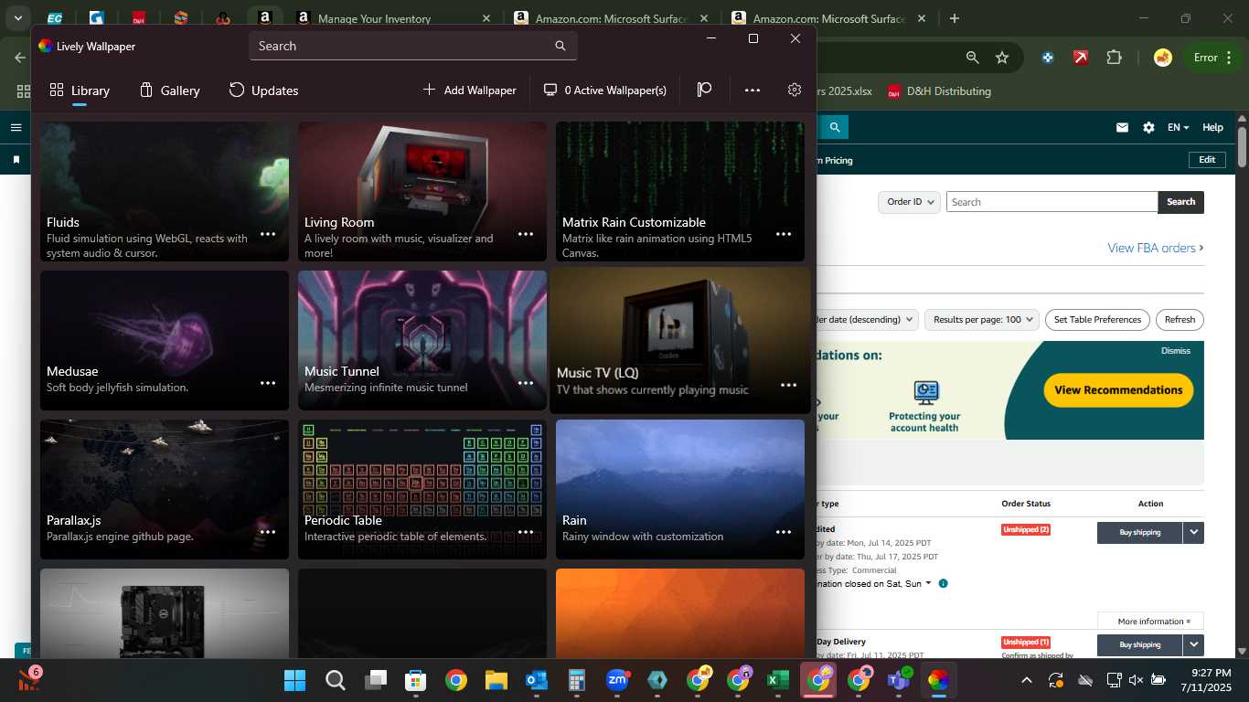Open the Chrome tab search dropdown
Viewport: 1249px width, 702px height.
click(17, 18)
